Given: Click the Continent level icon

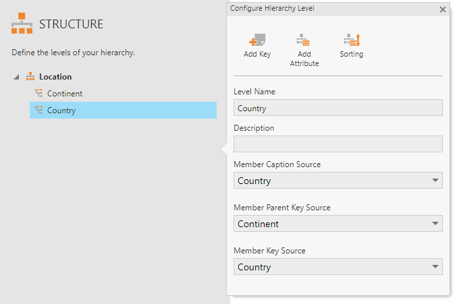Looking at the screenshot, I should click(38, 94).
